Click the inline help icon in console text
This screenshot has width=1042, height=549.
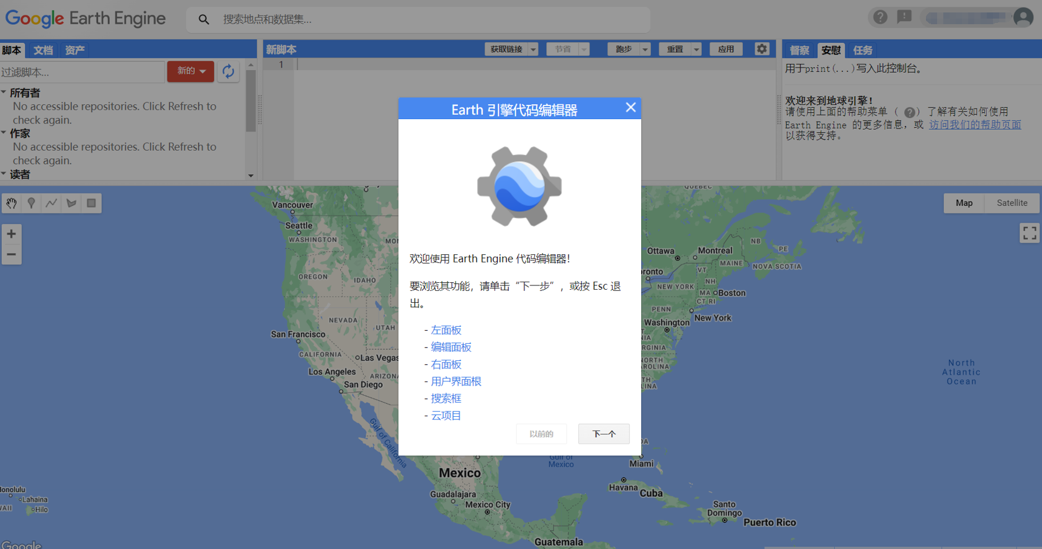tap(910, 112)
